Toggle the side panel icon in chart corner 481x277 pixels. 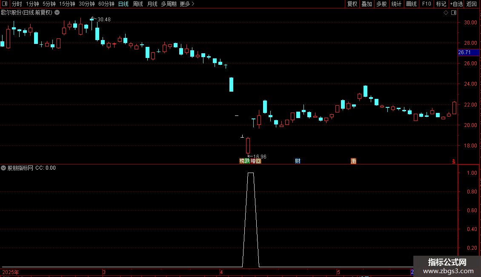click(x=454, y=13)
